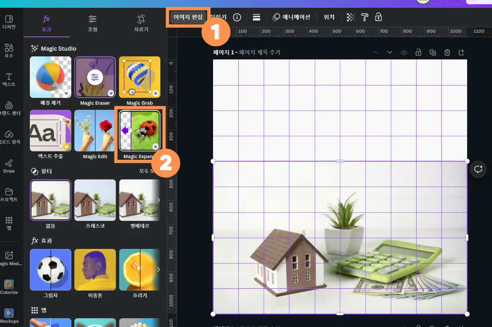Move page down with the chevron

[x=389, y=52]
